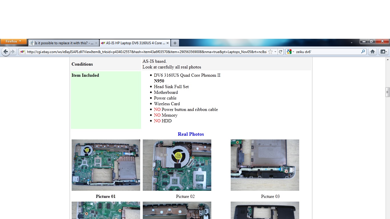Click the 'Power cable' list item

165,98
